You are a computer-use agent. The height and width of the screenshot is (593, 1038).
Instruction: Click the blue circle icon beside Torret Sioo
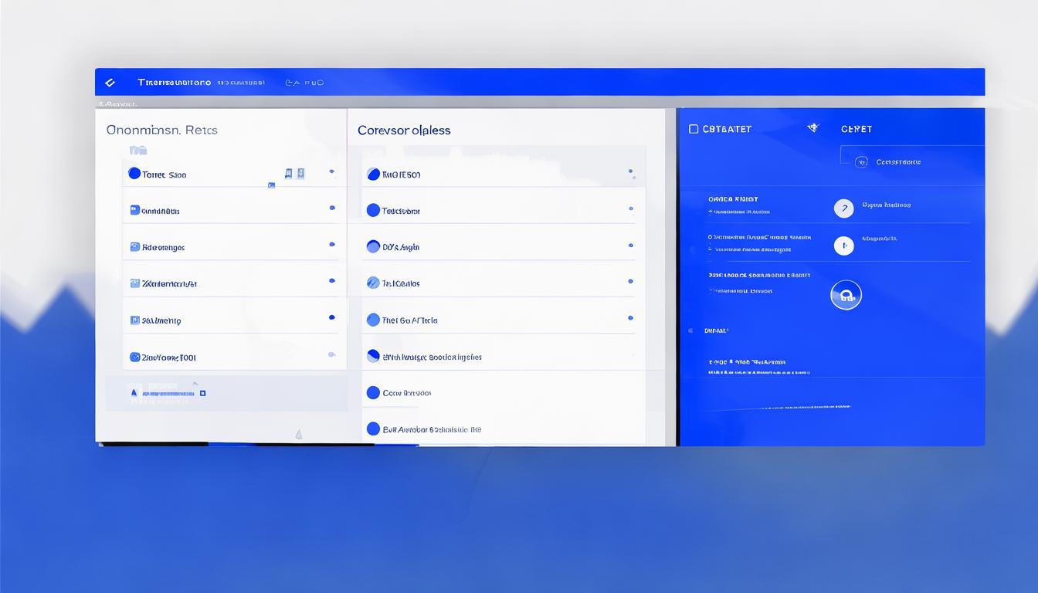pyautogui.click(x=134, y=174)
